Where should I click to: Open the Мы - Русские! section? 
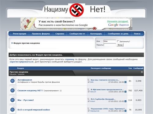pyautogui.click(x=26, y=100)
